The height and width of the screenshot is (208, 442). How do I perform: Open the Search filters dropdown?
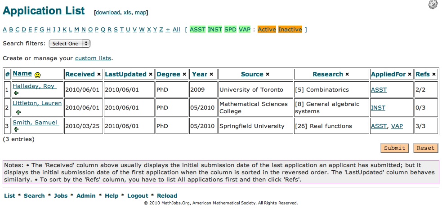point(69,44)
